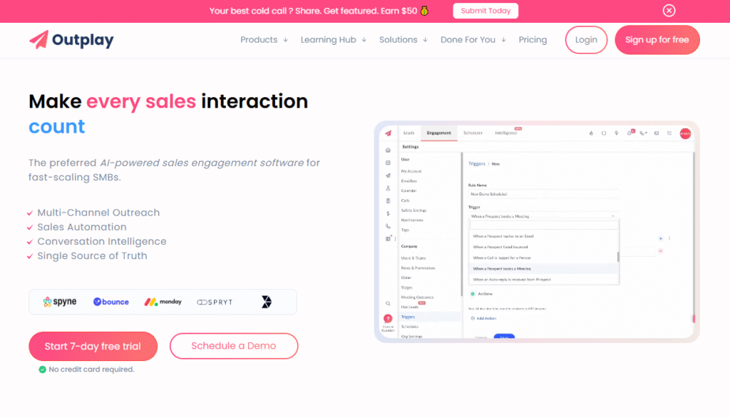Open the Intelligence tab
The height and width of the screenshot is (418, 730).
point(506,133)
